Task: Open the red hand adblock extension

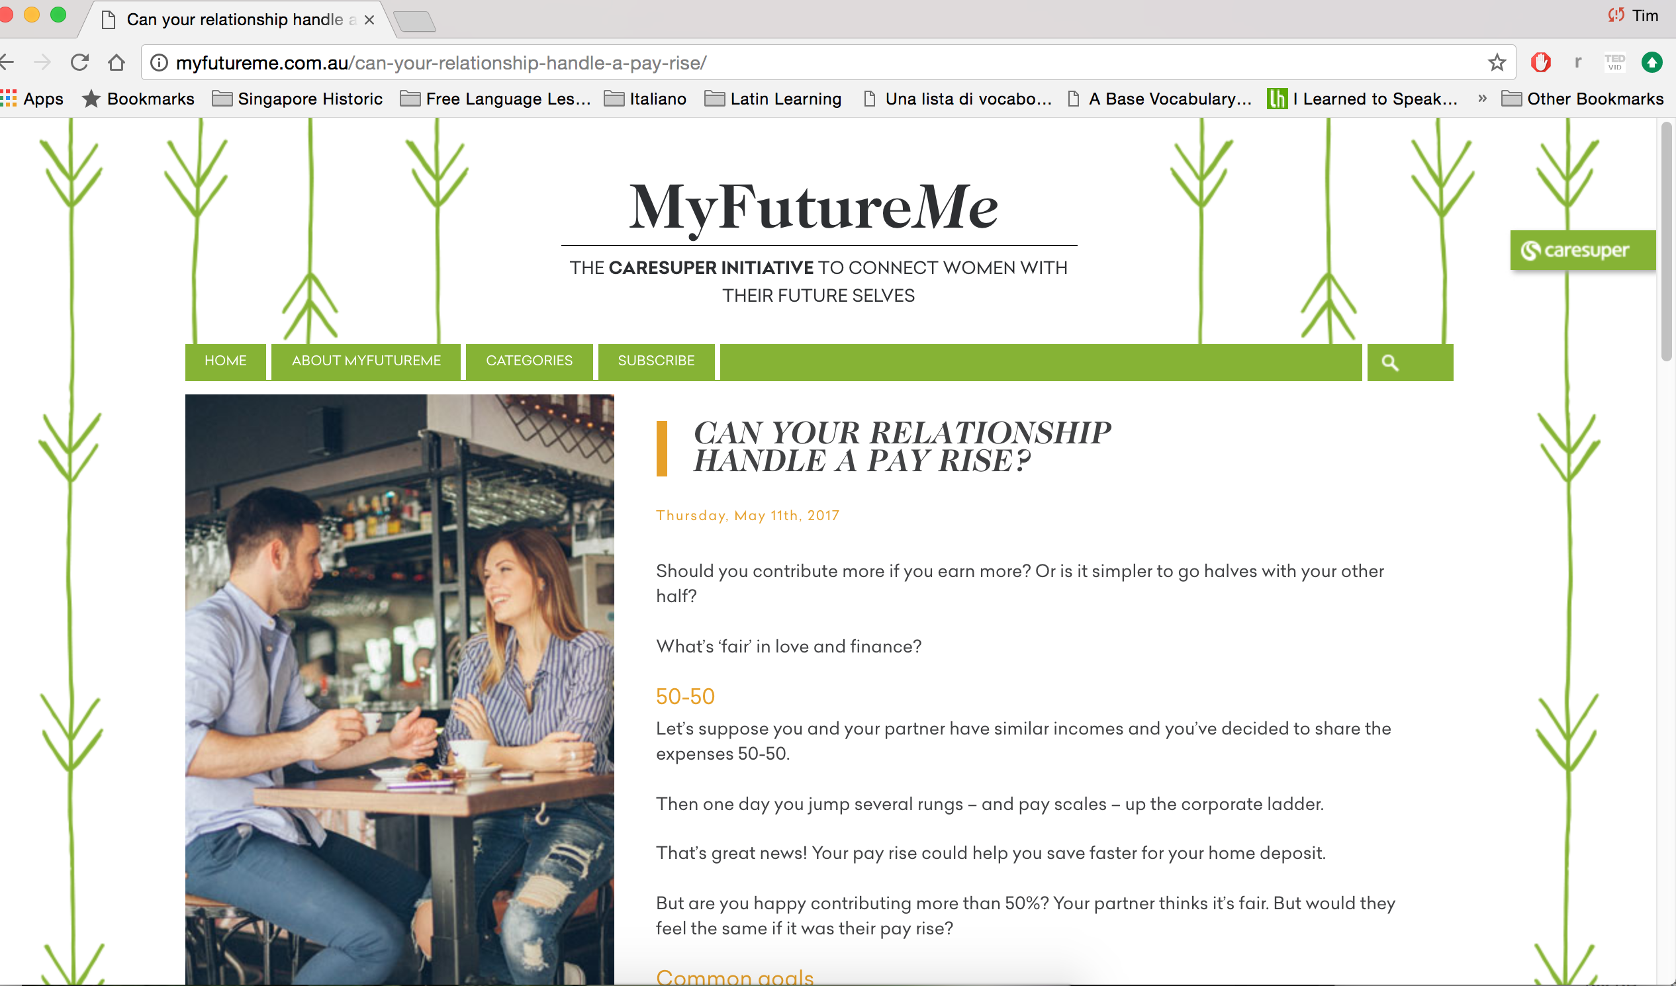Action: (1540, 62)
